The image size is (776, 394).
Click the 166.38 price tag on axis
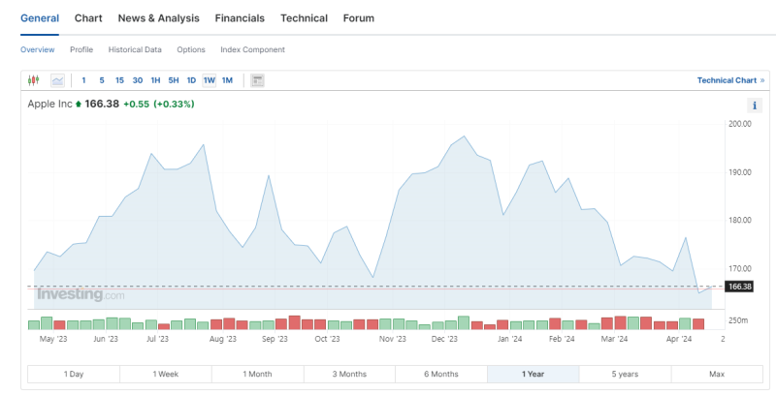(x=739, y=287)
